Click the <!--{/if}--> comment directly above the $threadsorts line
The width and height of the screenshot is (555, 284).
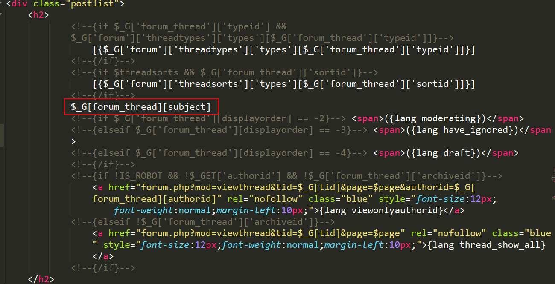click(103, 61)
